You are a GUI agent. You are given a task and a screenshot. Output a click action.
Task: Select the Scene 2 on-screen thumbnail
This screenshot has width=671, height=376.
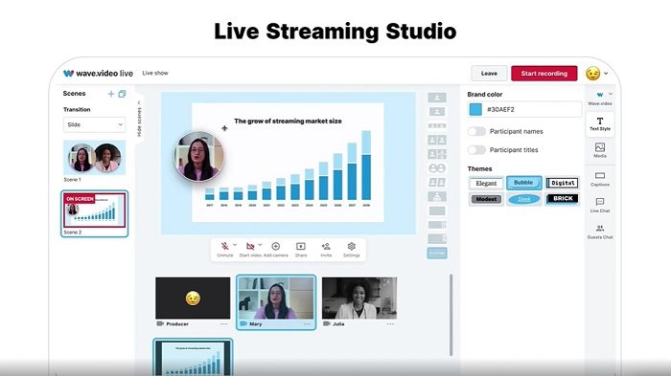point(95,210)
